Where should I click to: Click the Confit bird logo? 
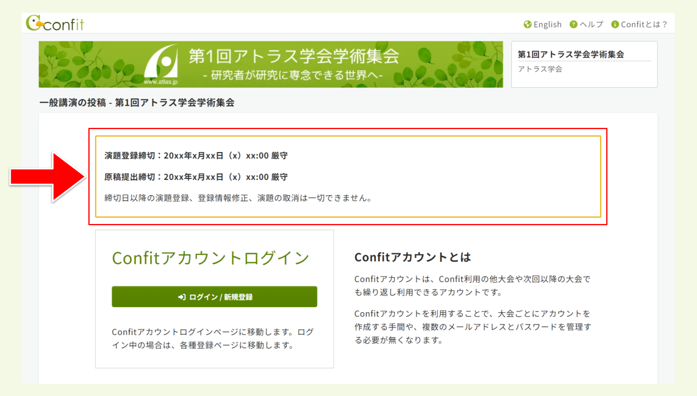point(34,23)
